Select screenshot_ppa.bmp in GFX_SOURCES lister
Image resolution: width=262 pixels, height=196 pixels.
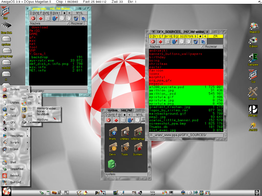186,124
